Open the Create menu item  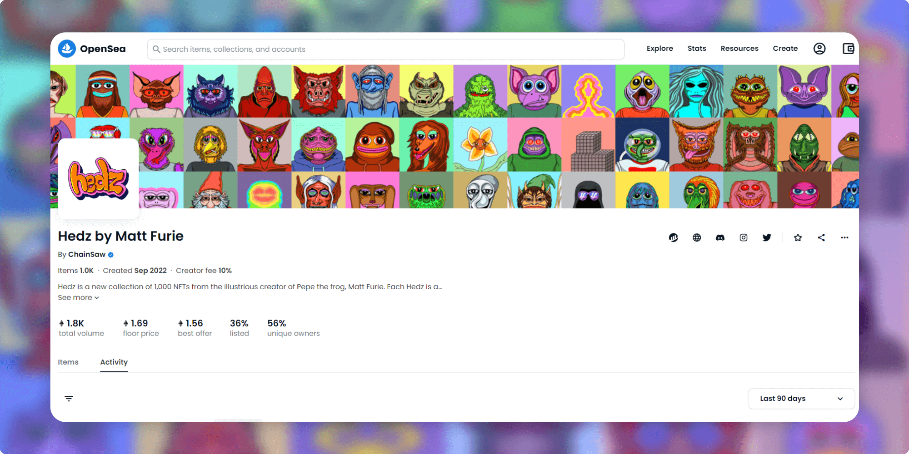click(x=785, y=49)
